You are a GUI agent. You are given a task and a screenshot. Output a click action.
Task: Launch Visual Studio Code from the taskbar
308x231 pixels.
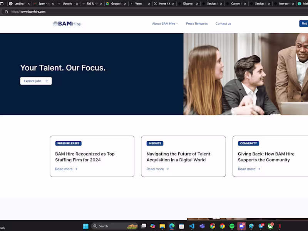191,226
